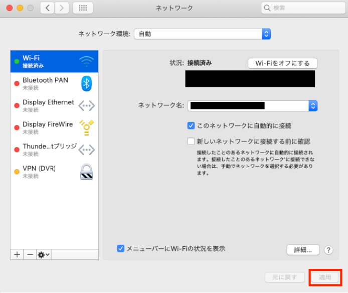Open the ネットワーク名 network name dropdown

(253, 106)
